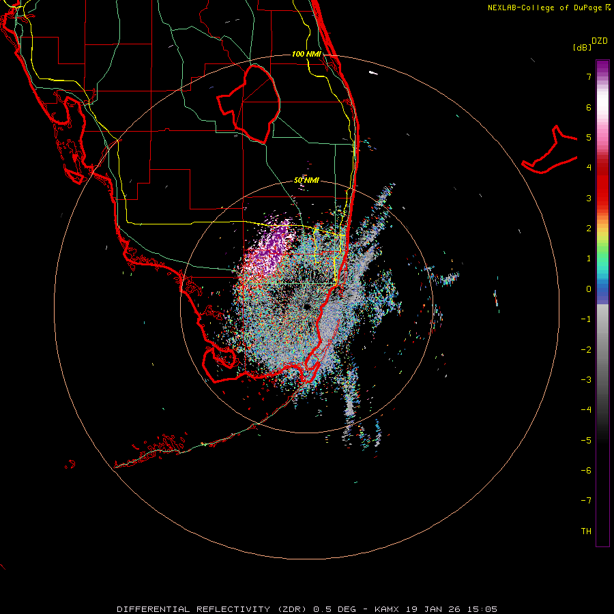
Task: Click the 2 tick label on the scale
Action: (589, 229)
